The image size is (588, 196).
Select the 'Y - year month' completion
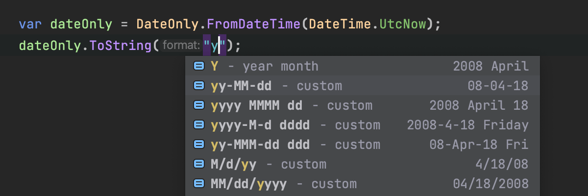coord(265,66)
